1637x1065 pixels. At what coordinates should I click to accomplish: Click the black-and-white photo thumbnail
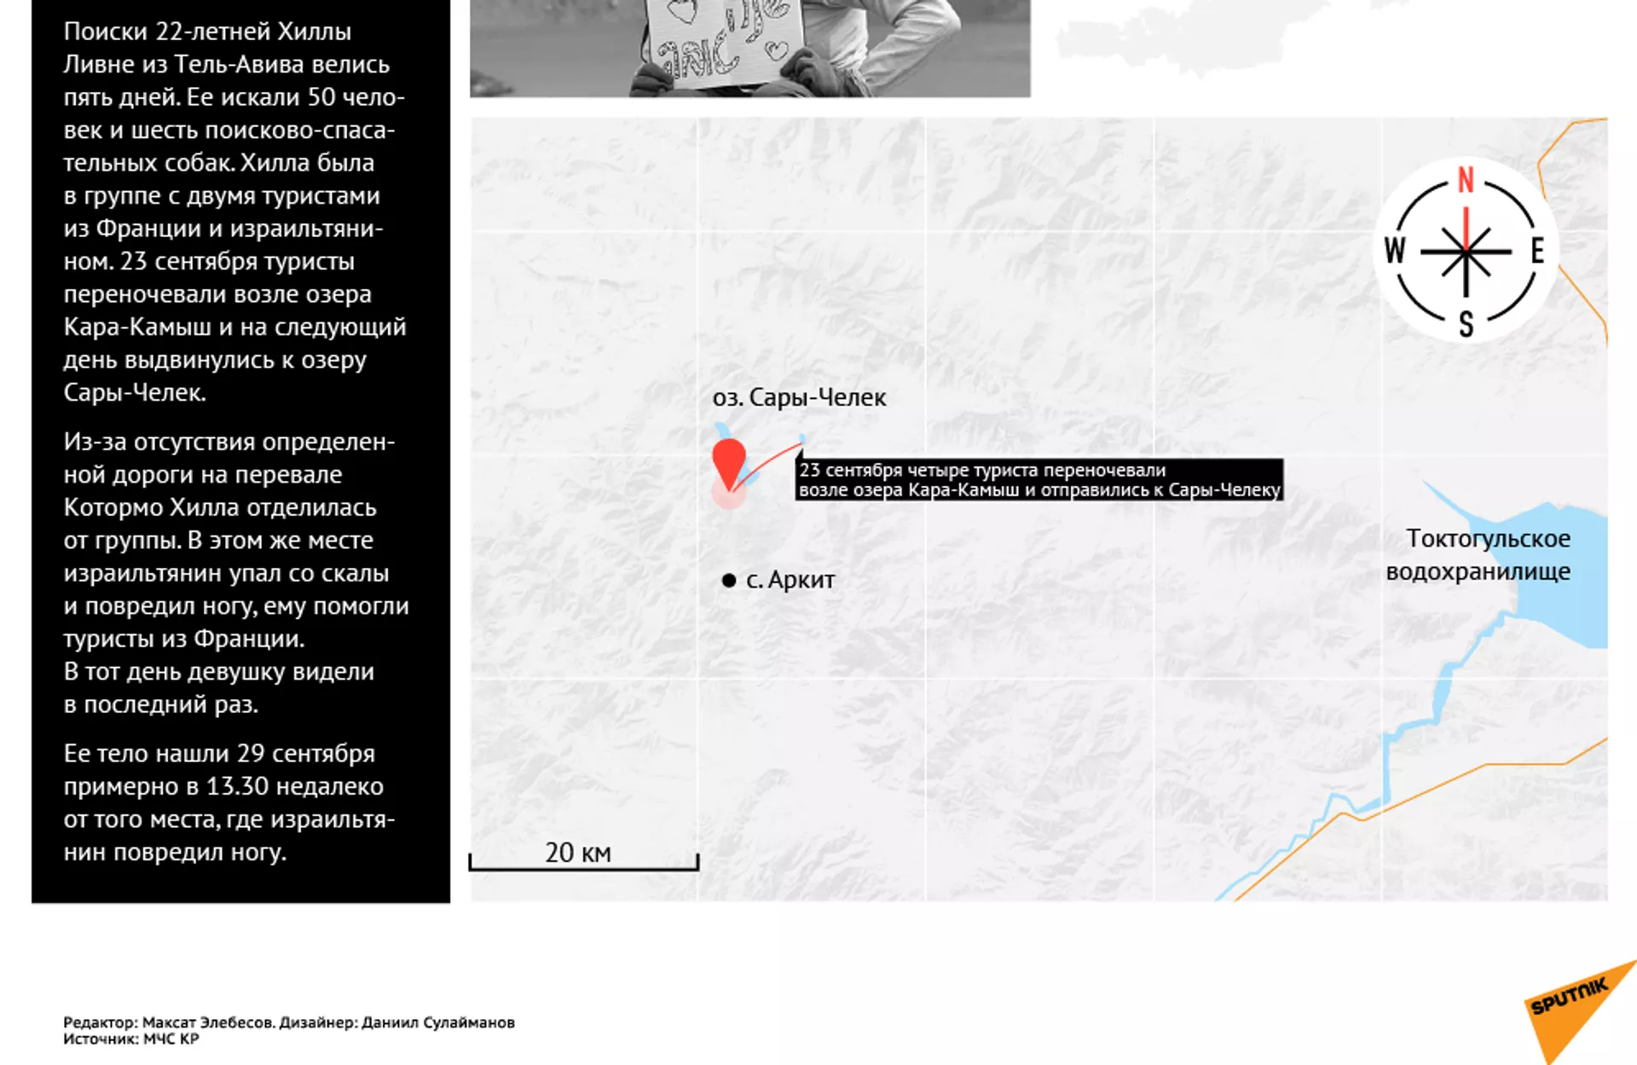tap(749, 48)
